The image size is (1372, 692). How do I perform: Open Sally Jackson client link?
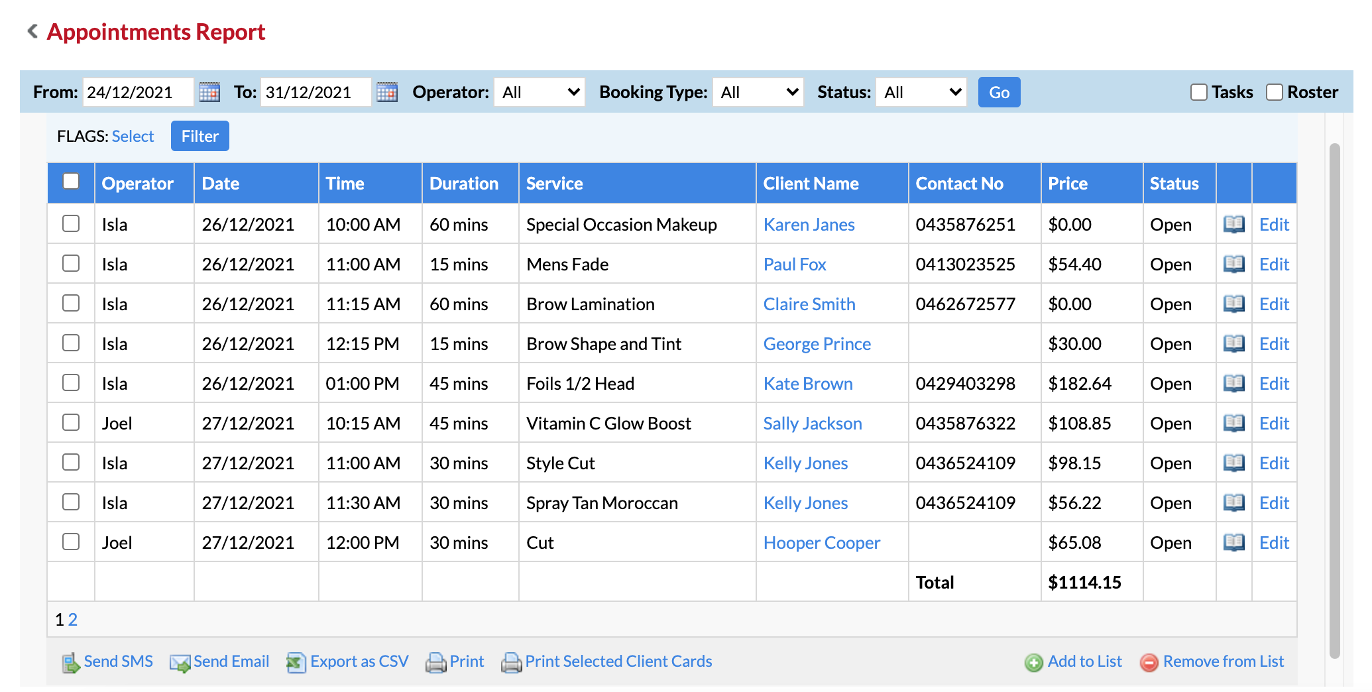click(x=813, y=424)
